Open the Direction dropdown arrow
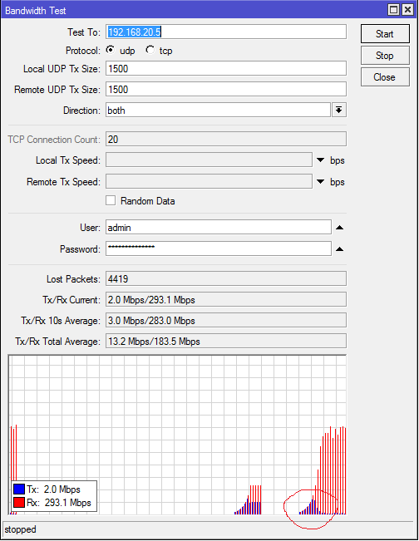 pyautogui.click(x=339, y=110)
